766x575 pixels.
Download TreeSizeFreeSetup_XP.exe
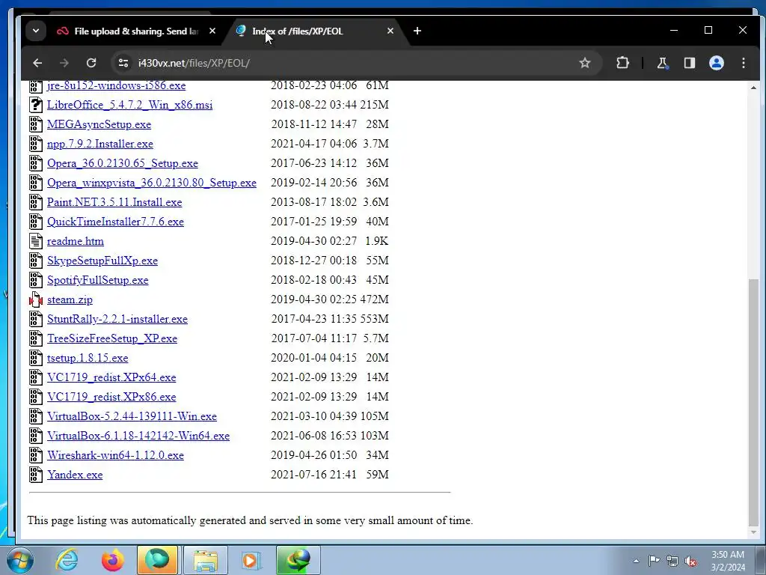point(112,338)
